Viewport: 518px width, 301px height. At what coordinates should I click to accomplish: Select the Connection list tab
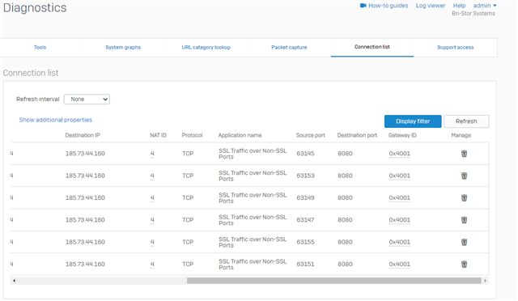[372, 47]
